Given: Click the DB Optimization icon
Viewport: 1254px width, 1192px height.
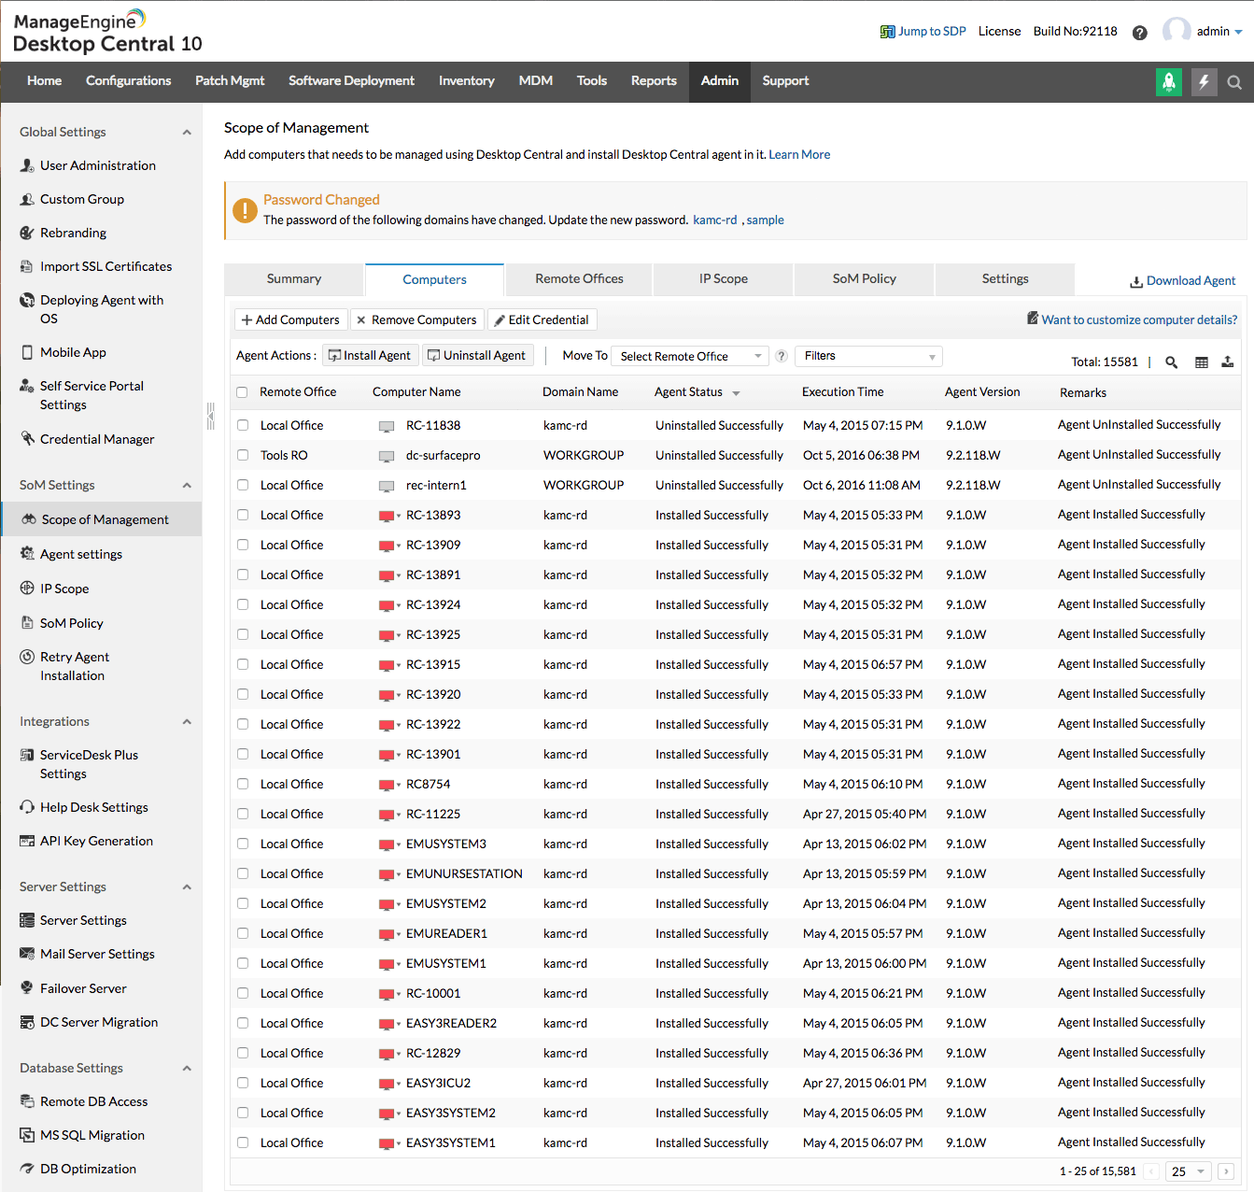Looking at the screenshot, I should (x=27, y=1169).
